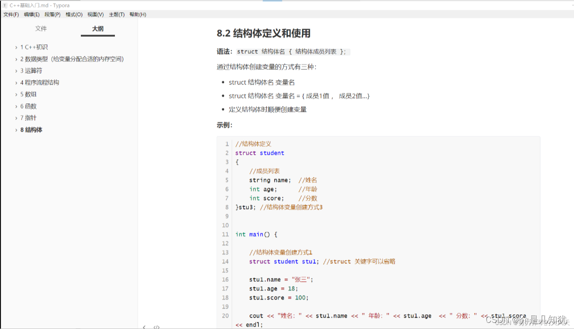Viewport: 574px width, 329px height.
Task: Jump to outline heading 1 C++初识
Action: pyautogui.click(x=34, y=47)
